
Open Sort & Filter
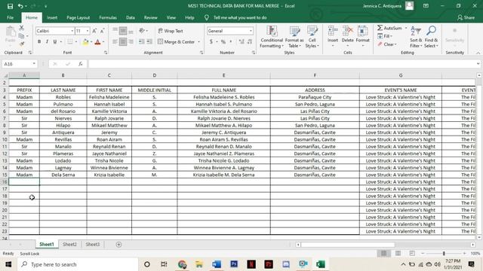(x=416, y=37)
